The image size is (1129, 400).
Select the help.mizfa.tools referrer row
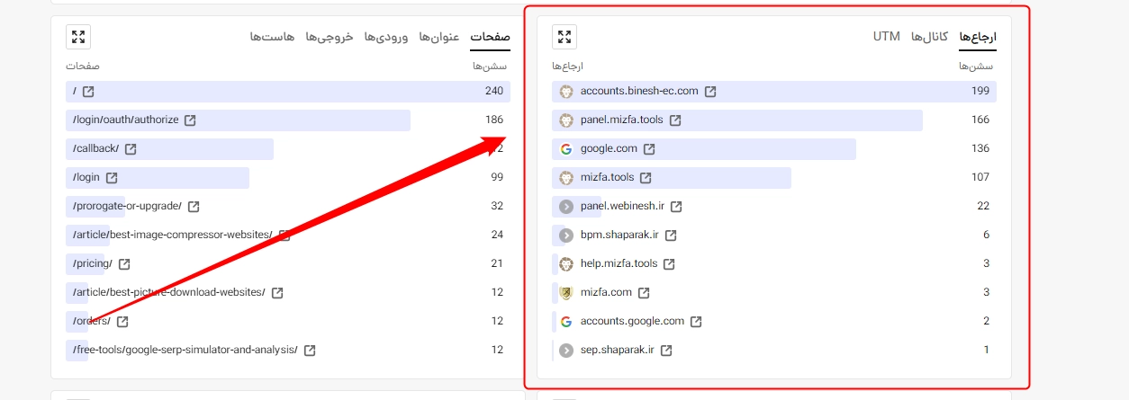[774, 264]
